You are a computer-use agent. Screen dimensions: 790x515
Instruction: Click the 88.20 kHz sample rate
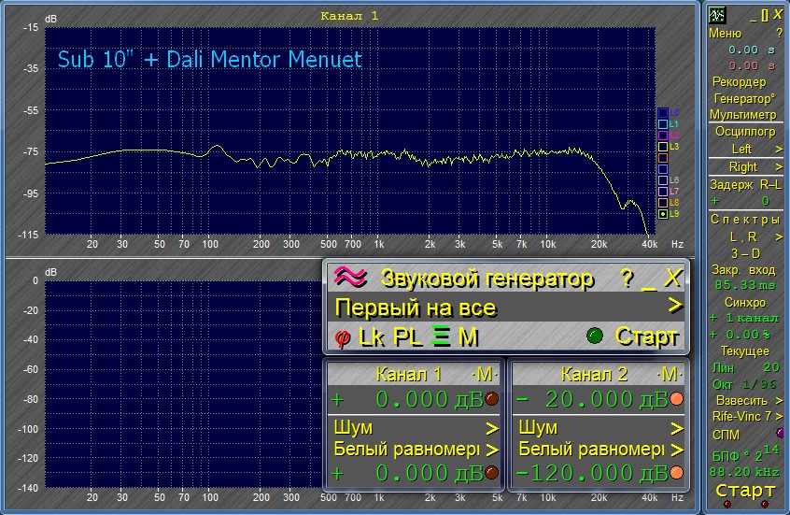(744, 472)
